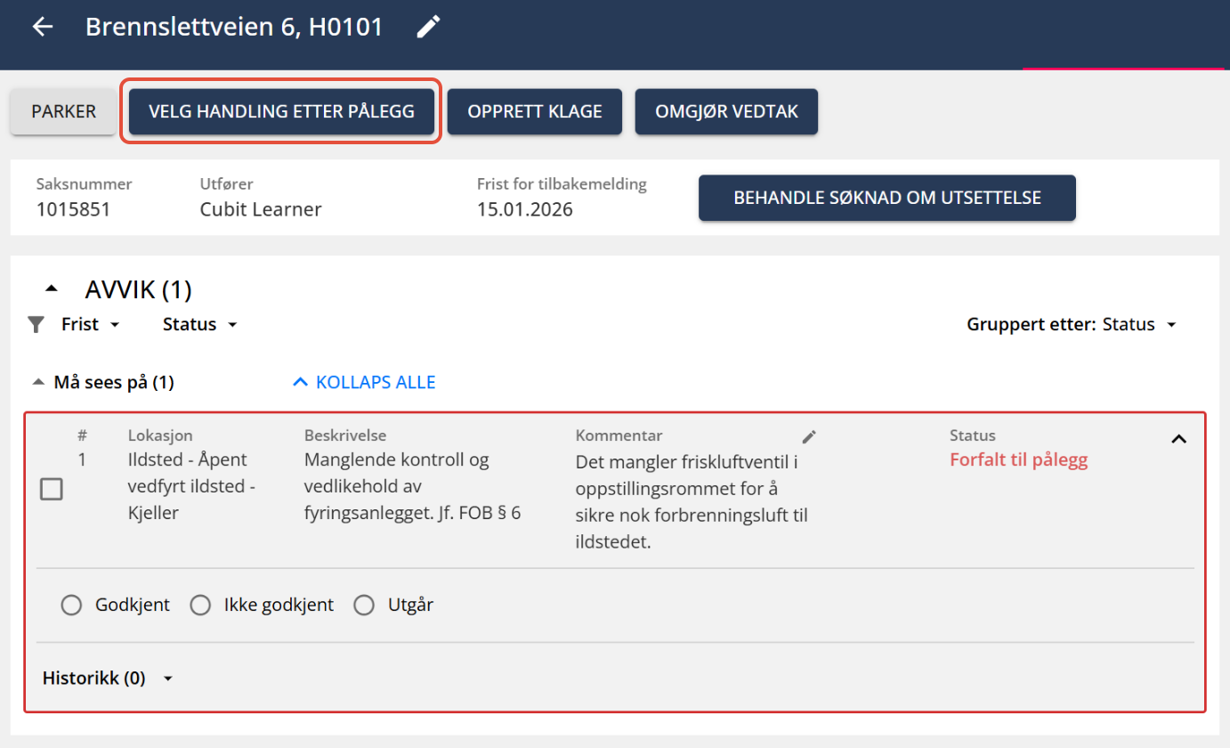Image resolution: width=1230 pixels, height=748 pixels.
Task: Click the KOLLAPS ALLE link
Action: pyautogui.click(x=364, y=382)
